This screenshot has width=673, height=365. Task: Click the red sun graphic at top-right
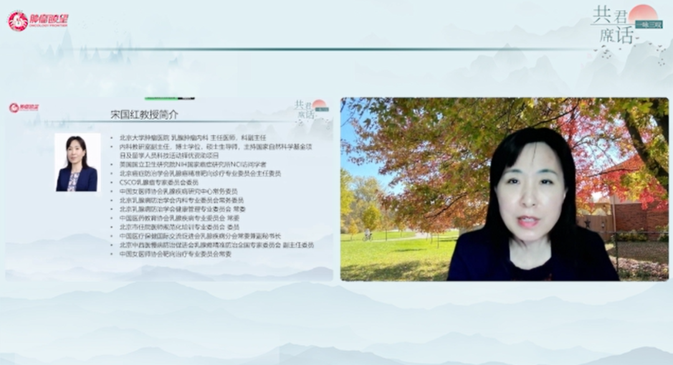[643, 14]
